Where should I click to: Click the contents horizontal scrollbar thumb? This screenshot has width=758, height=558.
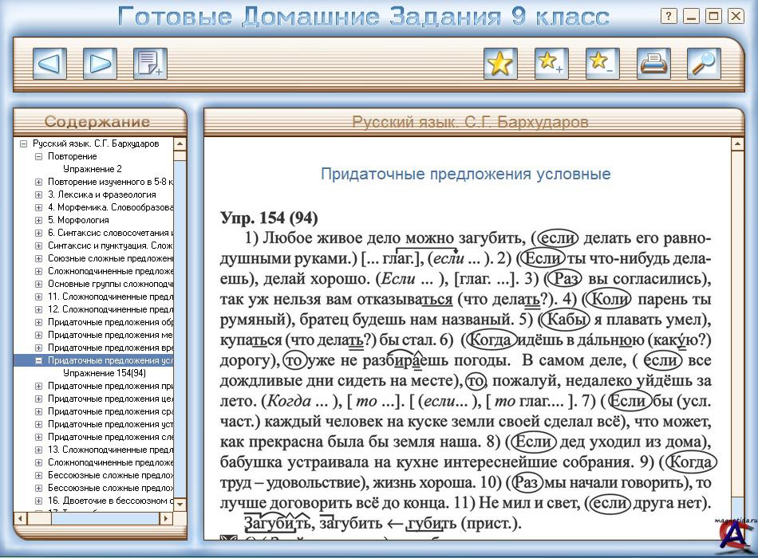39,518
